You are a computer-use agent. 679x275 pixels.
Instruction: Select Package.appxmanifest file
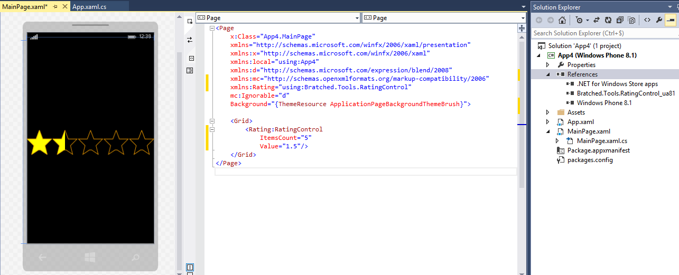click(x=599, y=150)
